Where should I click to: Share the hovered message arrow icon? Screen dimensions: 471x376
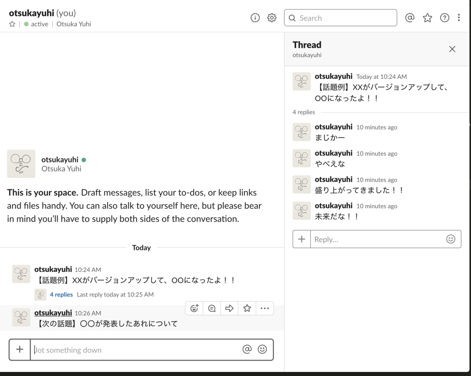tap(230, 308)
